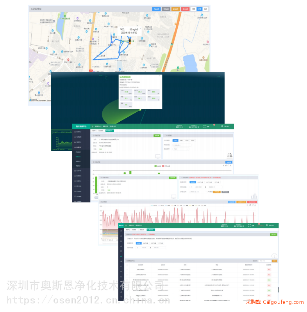Click the red stop button in map window toolbar
The height and width of the screenshot is (312, 307).
tap(185, 9)
